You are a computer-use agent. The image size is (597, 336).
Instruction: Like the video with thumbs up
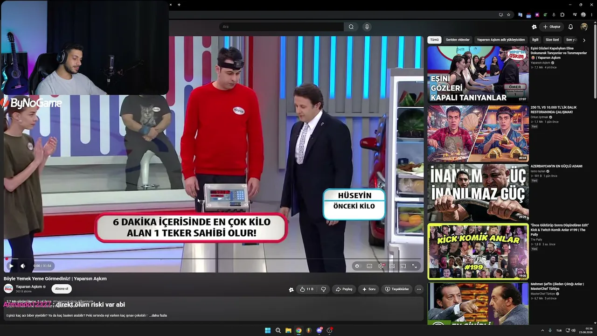click(x=306, y=289)
